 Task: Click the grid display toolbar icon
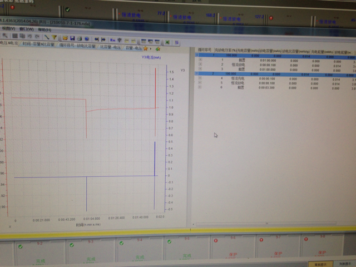click(x=15, y=36)
